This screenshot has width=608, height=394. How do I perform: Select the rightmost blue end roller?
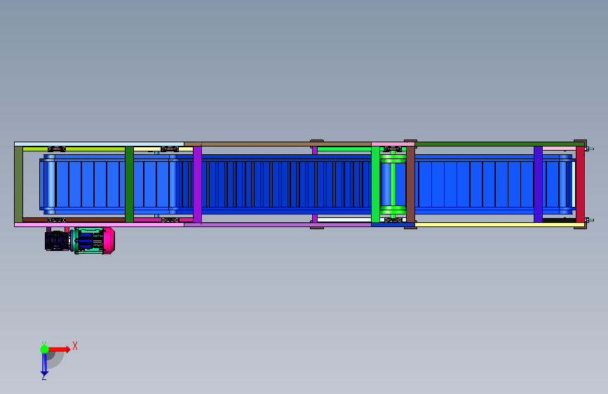pos(566,184)
